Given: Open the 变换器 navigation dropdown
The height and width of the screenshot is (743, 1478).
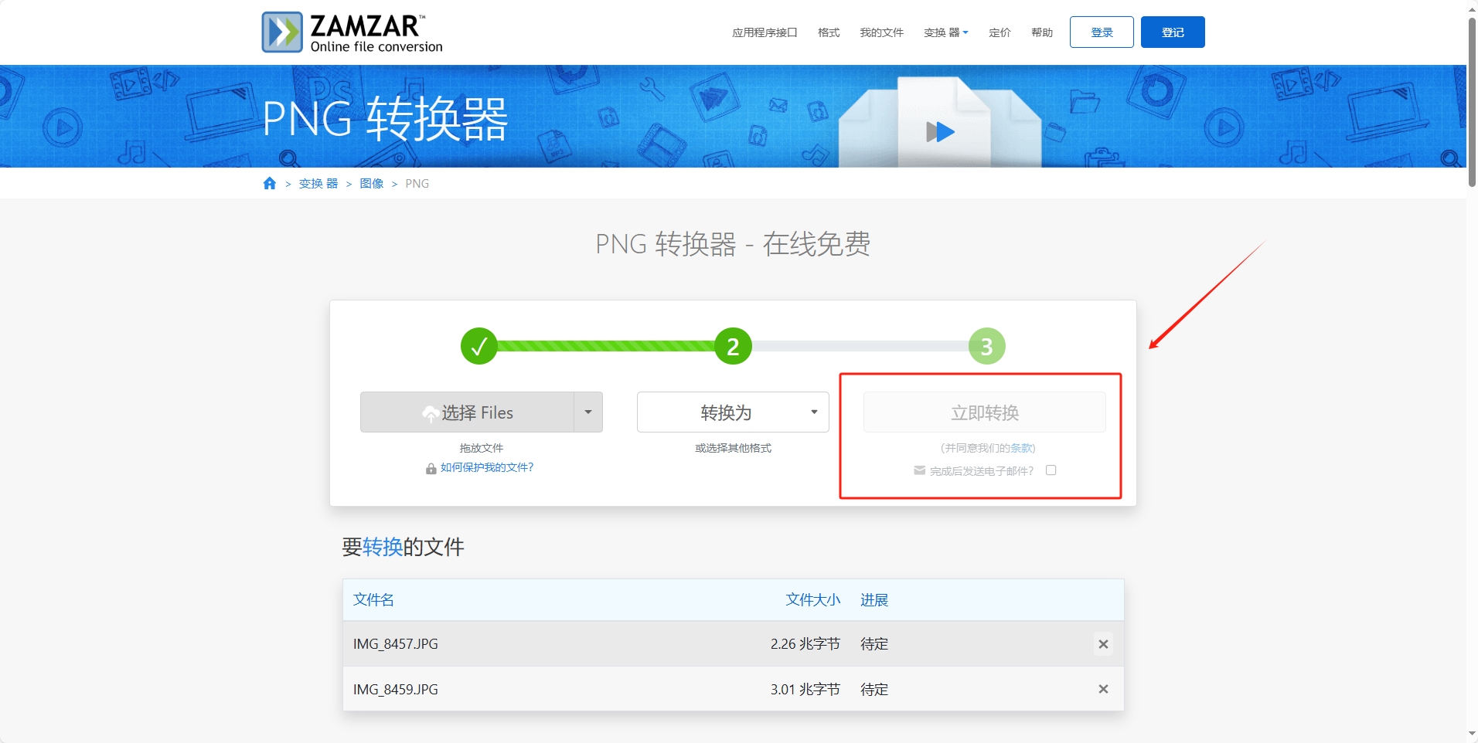Looking at the screenshot, I should pyautogui.click(x=945, y=32).
